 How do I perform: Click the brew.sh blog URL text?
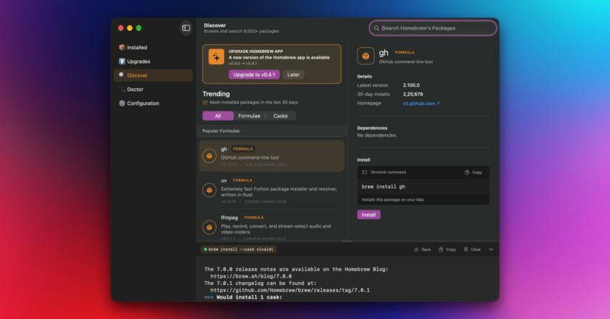[251, 276]
